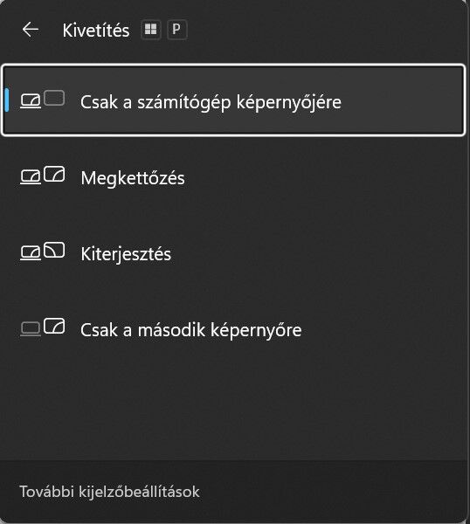Click extended monitor icon in Kiterjesztés row
The height and width of the screenshot is (524, 470).
(54, 250)
